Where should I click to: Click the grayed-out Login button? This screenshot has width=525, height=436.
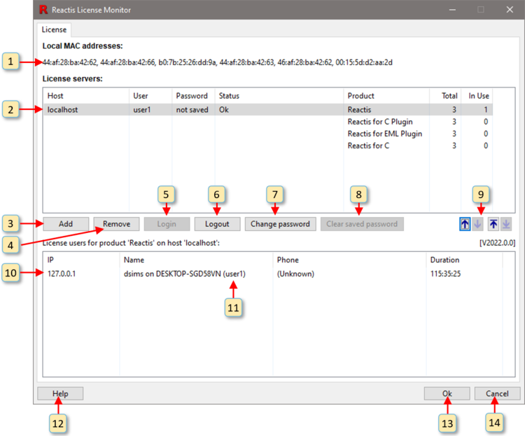click(x=167, y=224)
